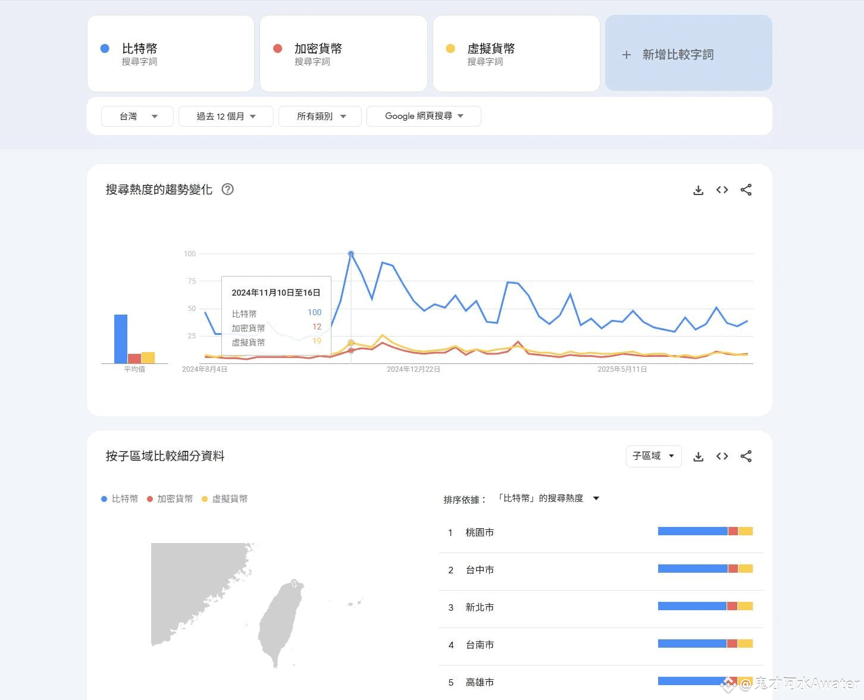Click plus icon to add comparison term
This screenshot has width=864, height=700.
[x=626, y=55]
